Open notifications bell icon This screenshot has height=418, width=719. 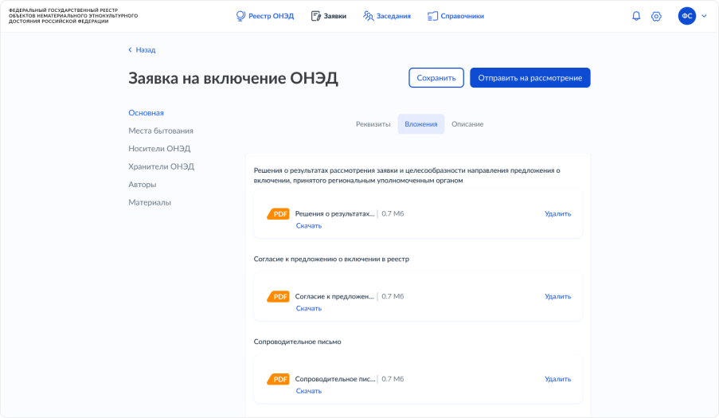pos(636,16)
